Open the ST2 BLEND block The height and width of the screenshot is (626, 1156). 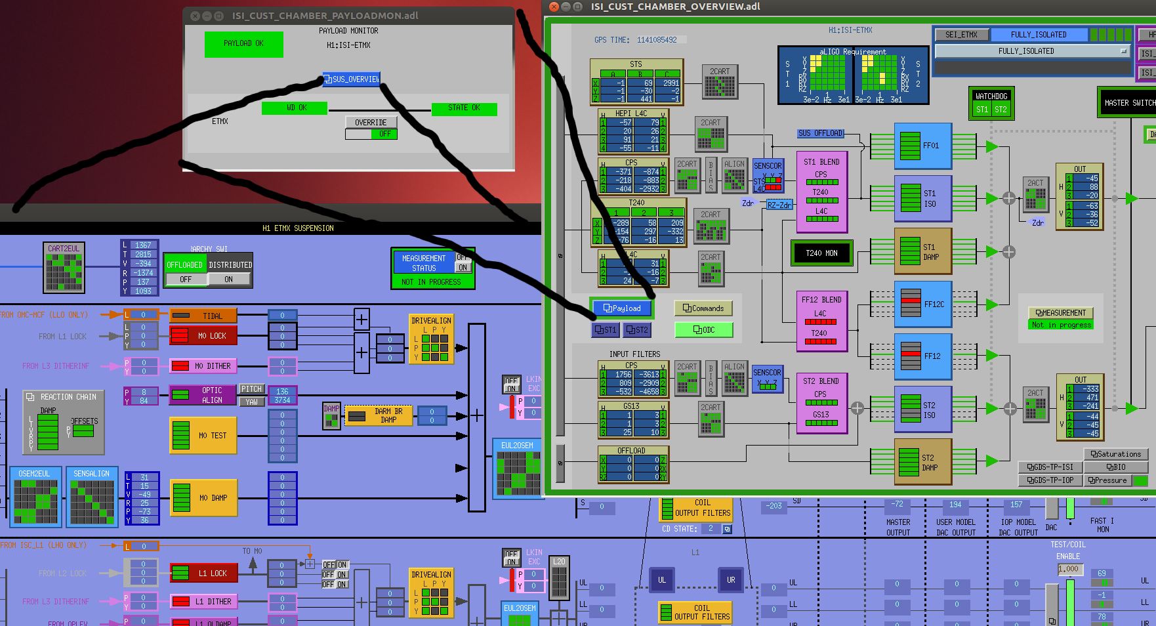pos(821,402)
